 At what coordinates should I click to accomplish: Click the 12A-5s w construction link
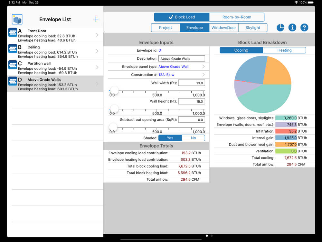coord(166,75)
